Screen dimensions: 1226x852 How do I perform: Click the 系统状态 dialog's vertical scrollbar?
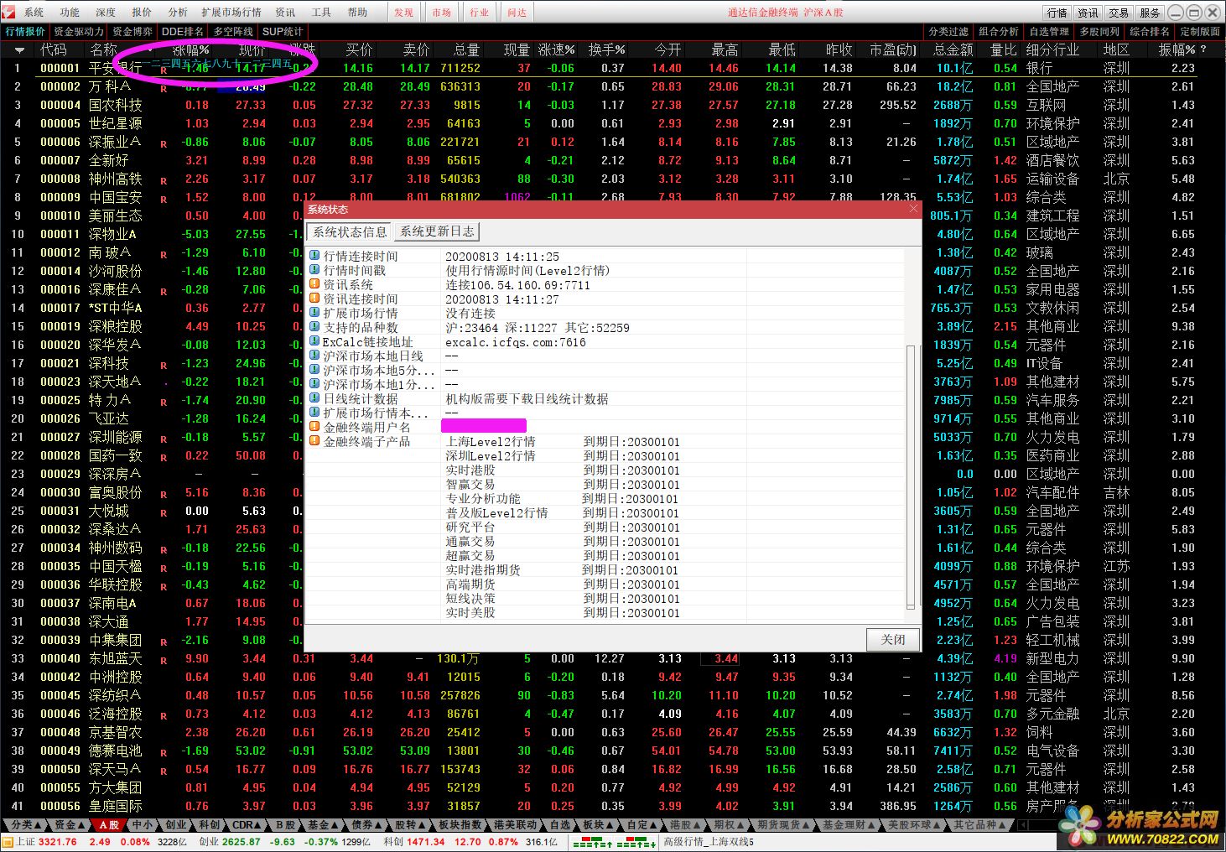(x=912, y=476)
